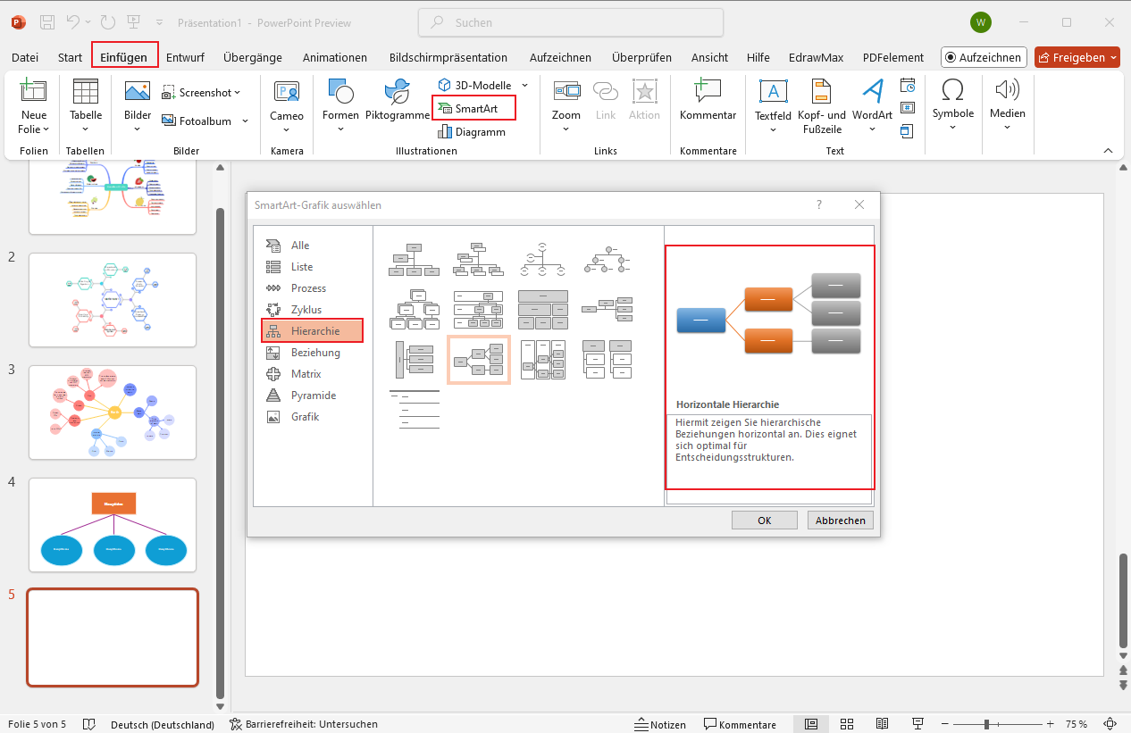Click the Kommentar button in the ribbon
Image resolution: width=1131 pixels, height=733 pixels.
tap(708, 101)
